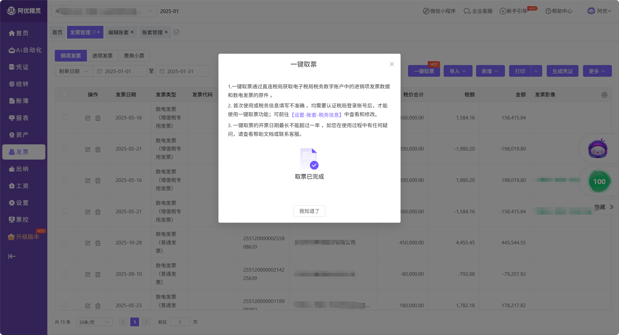Open the 设置-账套-税务信息 link
Image resolution: width=619 pixels, height=335 pixels.
[316, 115]
